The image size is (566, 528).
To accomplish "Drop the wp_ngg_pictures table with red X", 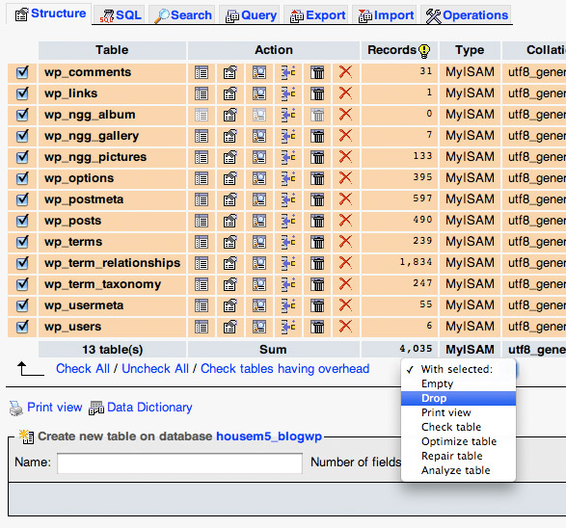I will [x=345, y=157].
